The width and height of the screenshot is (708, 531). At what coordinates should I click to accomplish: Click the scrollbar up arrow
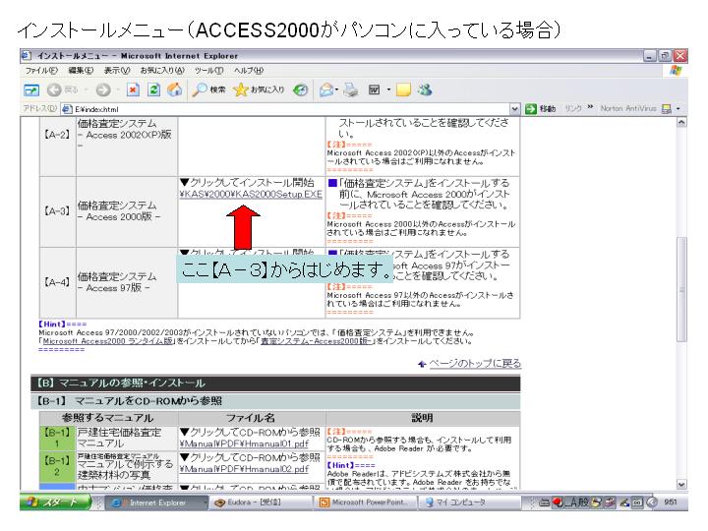681,122
